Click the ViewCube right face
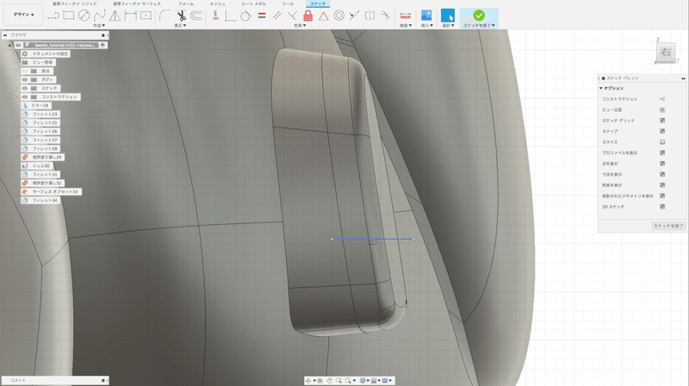The width and height of the screenshot is (689, 386). (666, 53)
